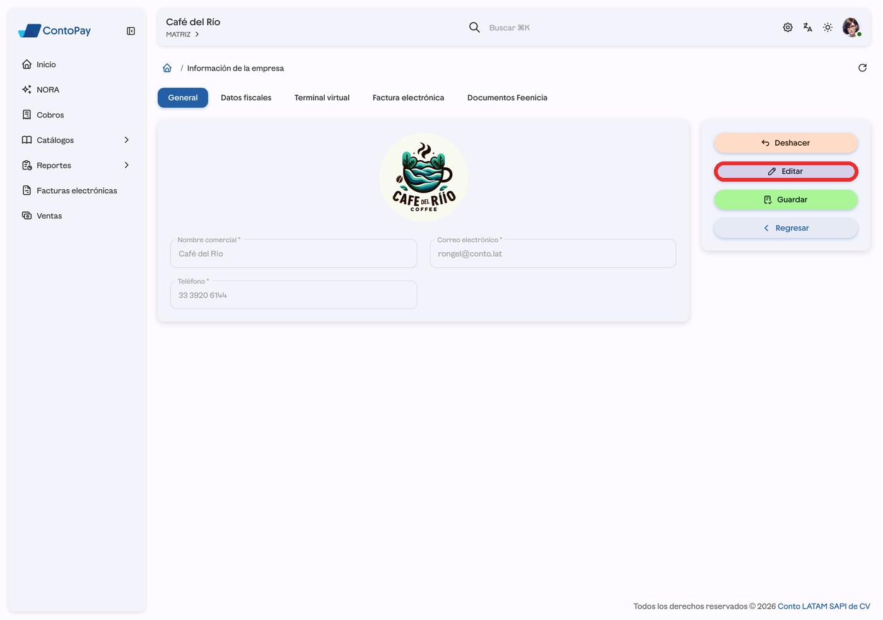Image resolution: width=883 pixels, height=620 pixels.
Task: Open the language translation icon
Action: 808,28
